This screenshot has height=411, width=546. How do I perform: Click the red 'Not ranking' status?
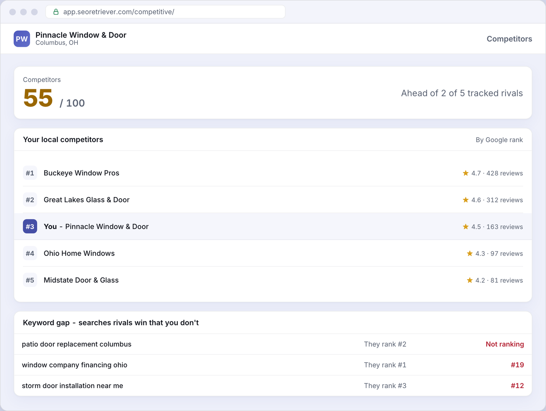[505, 344]
